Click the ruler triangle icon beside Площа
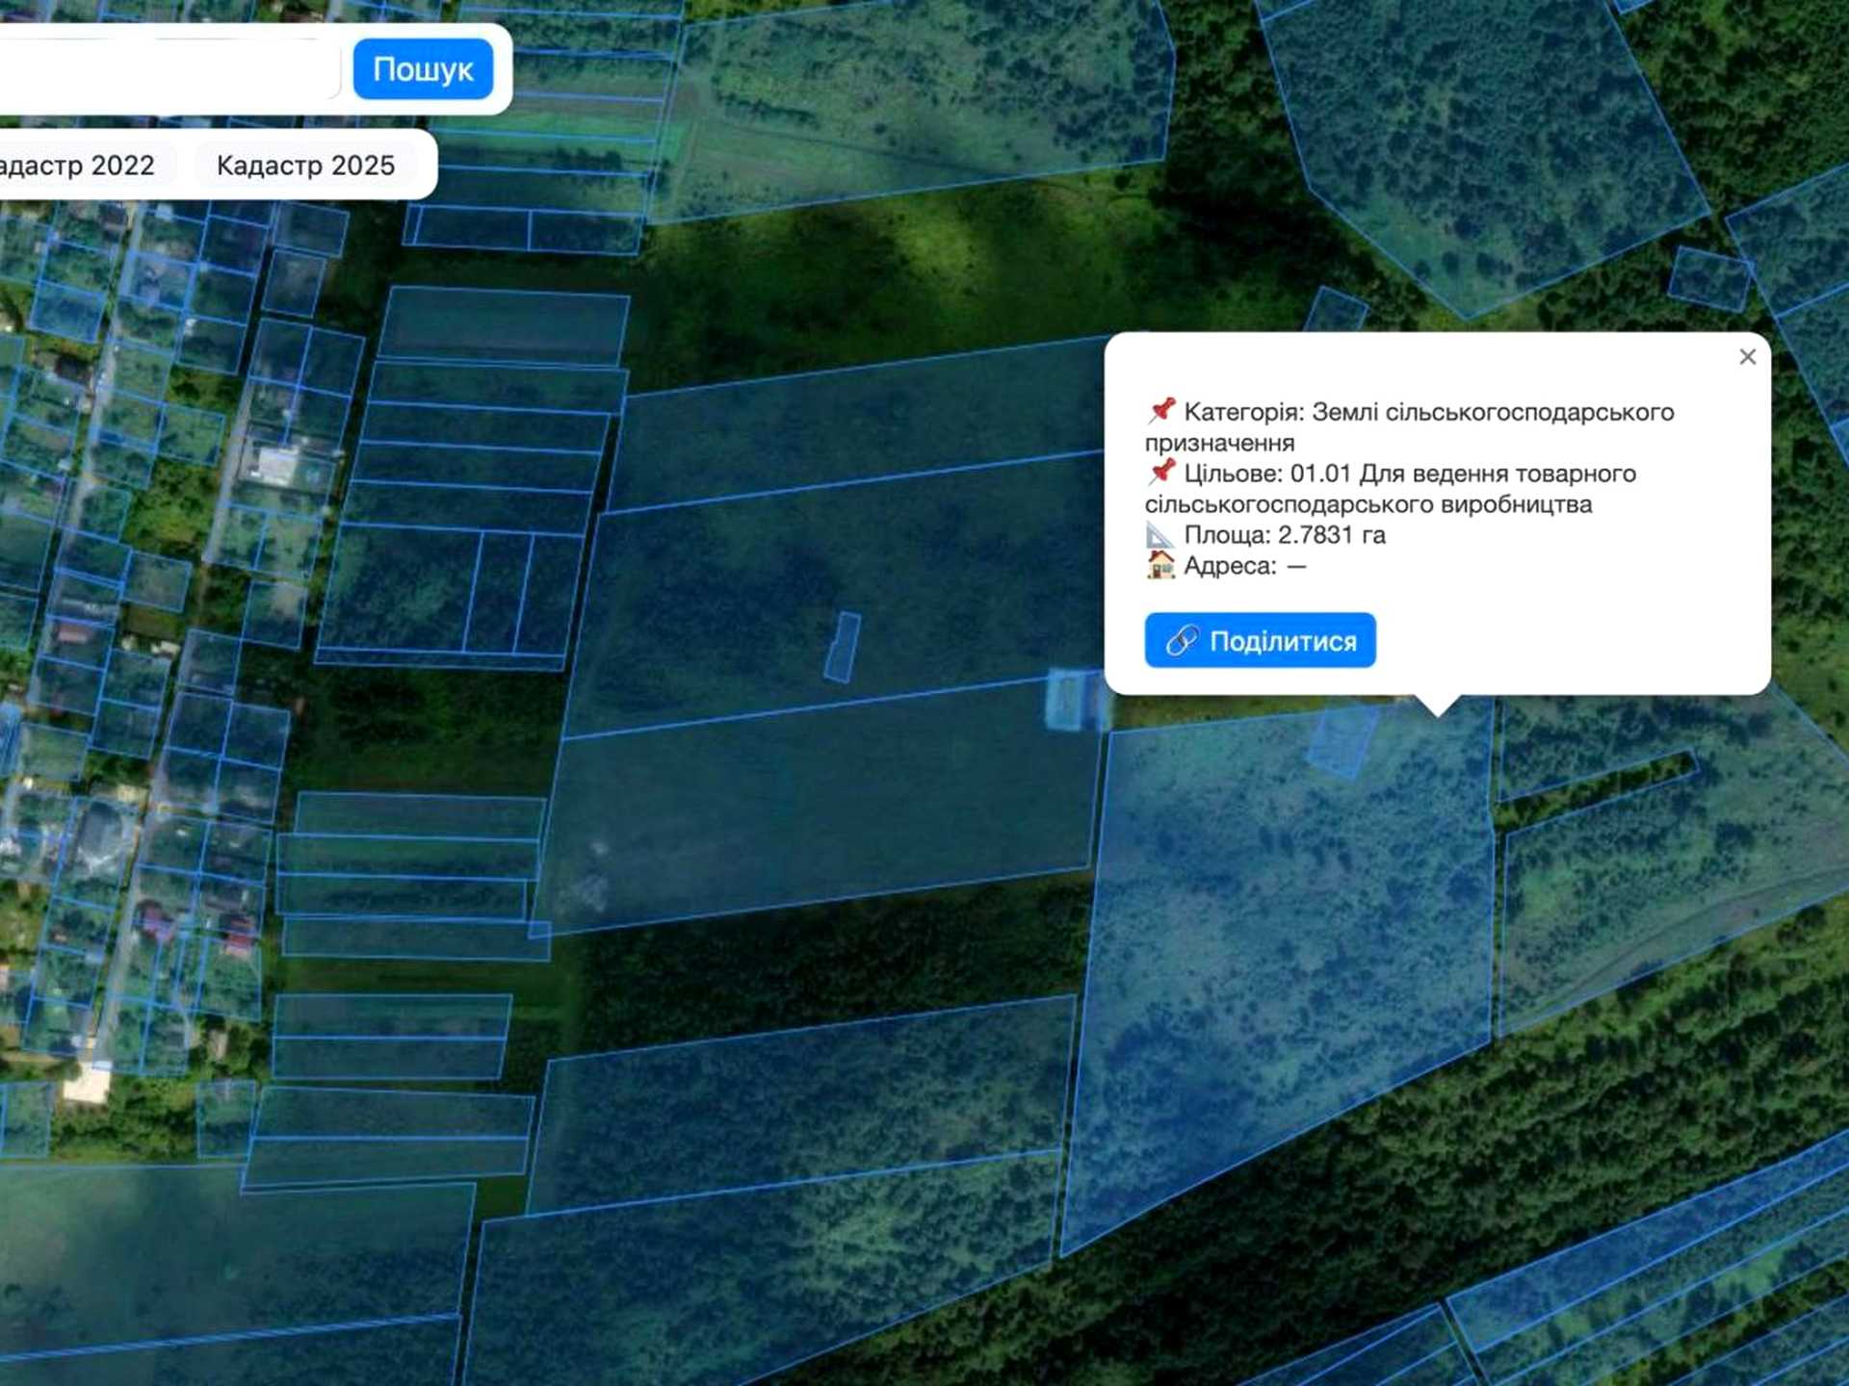This screenshot has width=1849, height=1386. pyautogui.click(x=1160, y=534)
